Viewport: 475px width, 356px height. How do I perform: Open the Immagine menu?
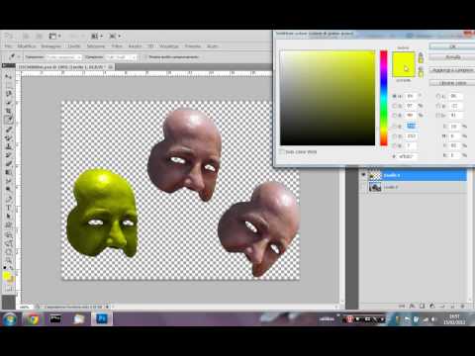(51, 46)
